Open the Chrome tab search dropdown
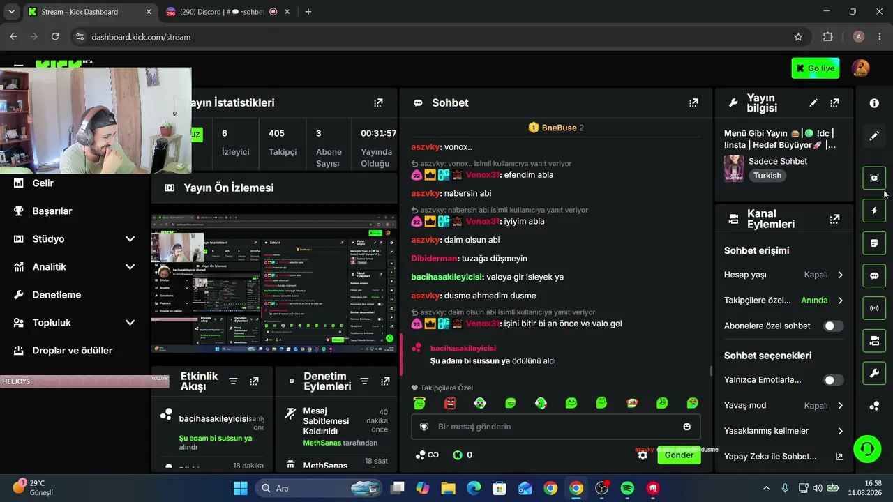 pyautogui.click(x=11, y=12)
